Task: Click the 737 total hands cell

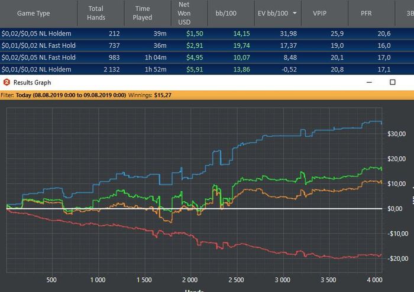Action: (114, 45)
